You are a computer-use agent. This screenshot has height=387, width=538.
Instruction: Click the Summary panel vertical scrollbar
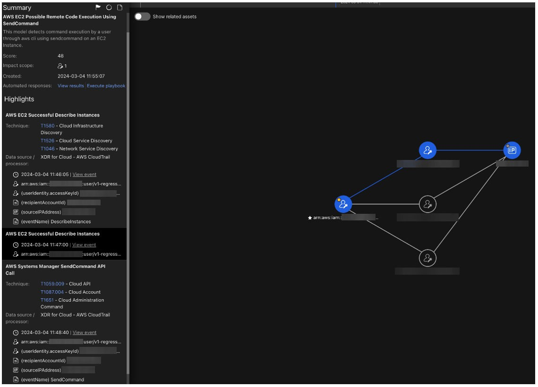[128, 189]
